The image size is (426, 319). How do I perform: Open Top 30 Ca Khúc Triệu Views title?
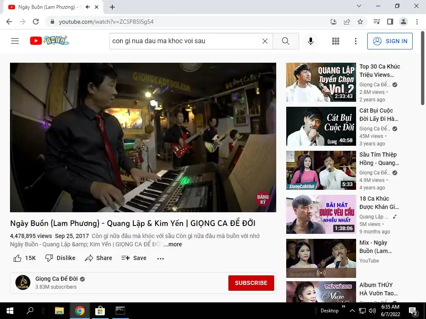[379, 71]
